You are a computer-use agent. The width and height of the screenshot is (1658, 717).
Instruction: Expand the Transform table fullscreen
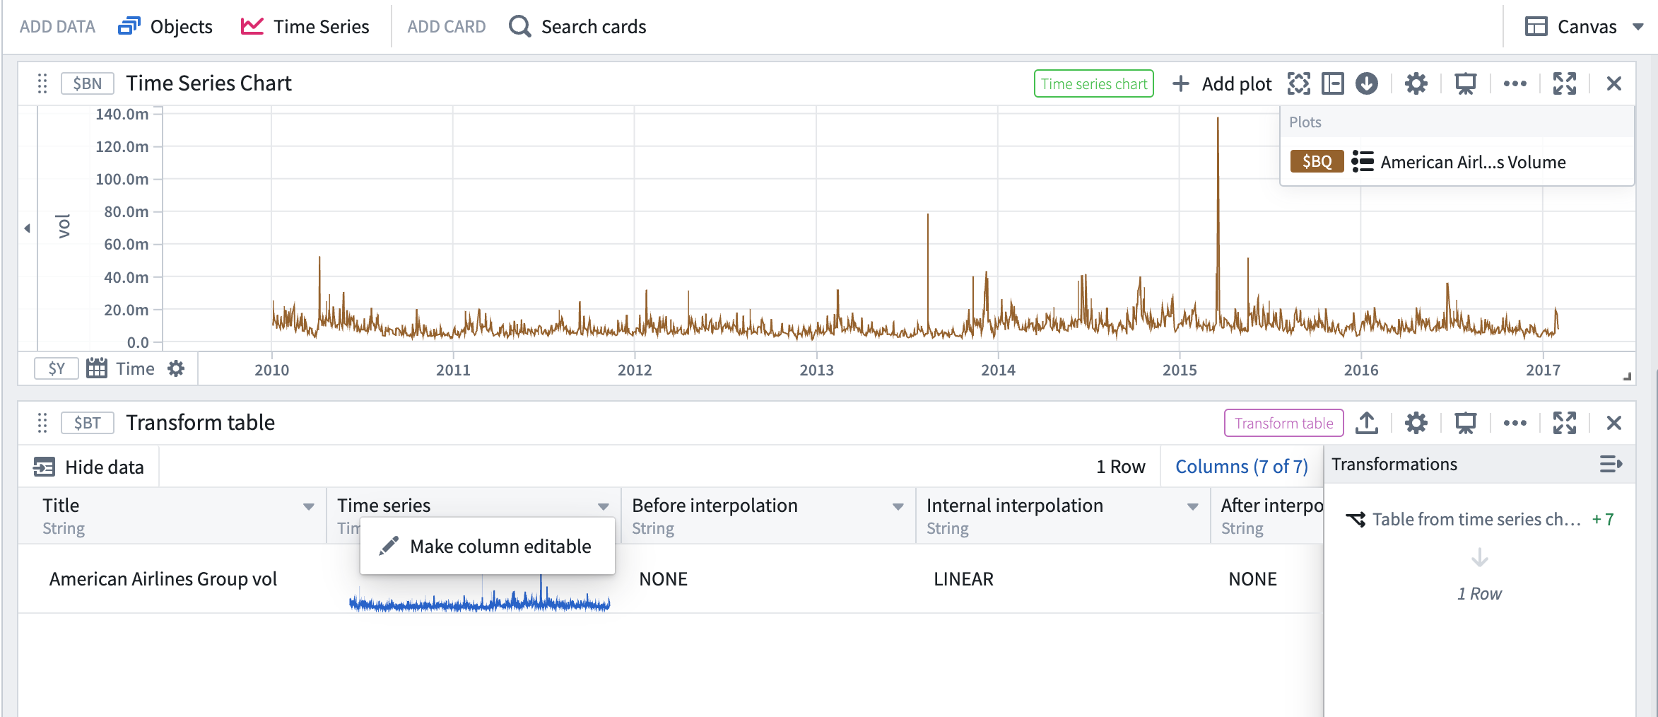pyautogui.click(x=1564, y=423)
